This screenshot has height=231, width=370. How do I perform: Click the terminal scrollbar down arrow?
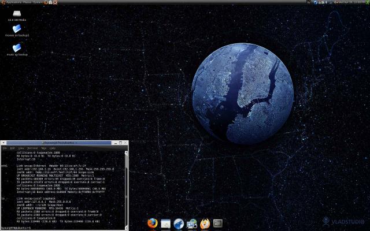(126, 228)
